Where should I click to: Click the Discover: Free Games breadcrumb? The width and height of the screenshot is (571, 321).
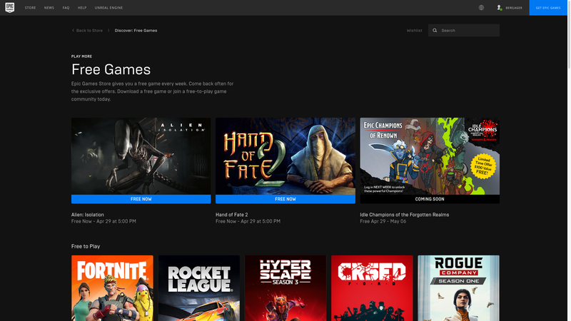(x=136, y=31)
